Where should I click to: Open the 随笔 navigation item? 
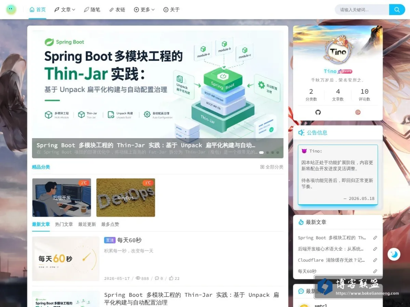92,10
